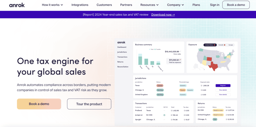Screen dimensions: 256x127
Task: Go to Integrations in the top navigation
Action: (80, 5)
